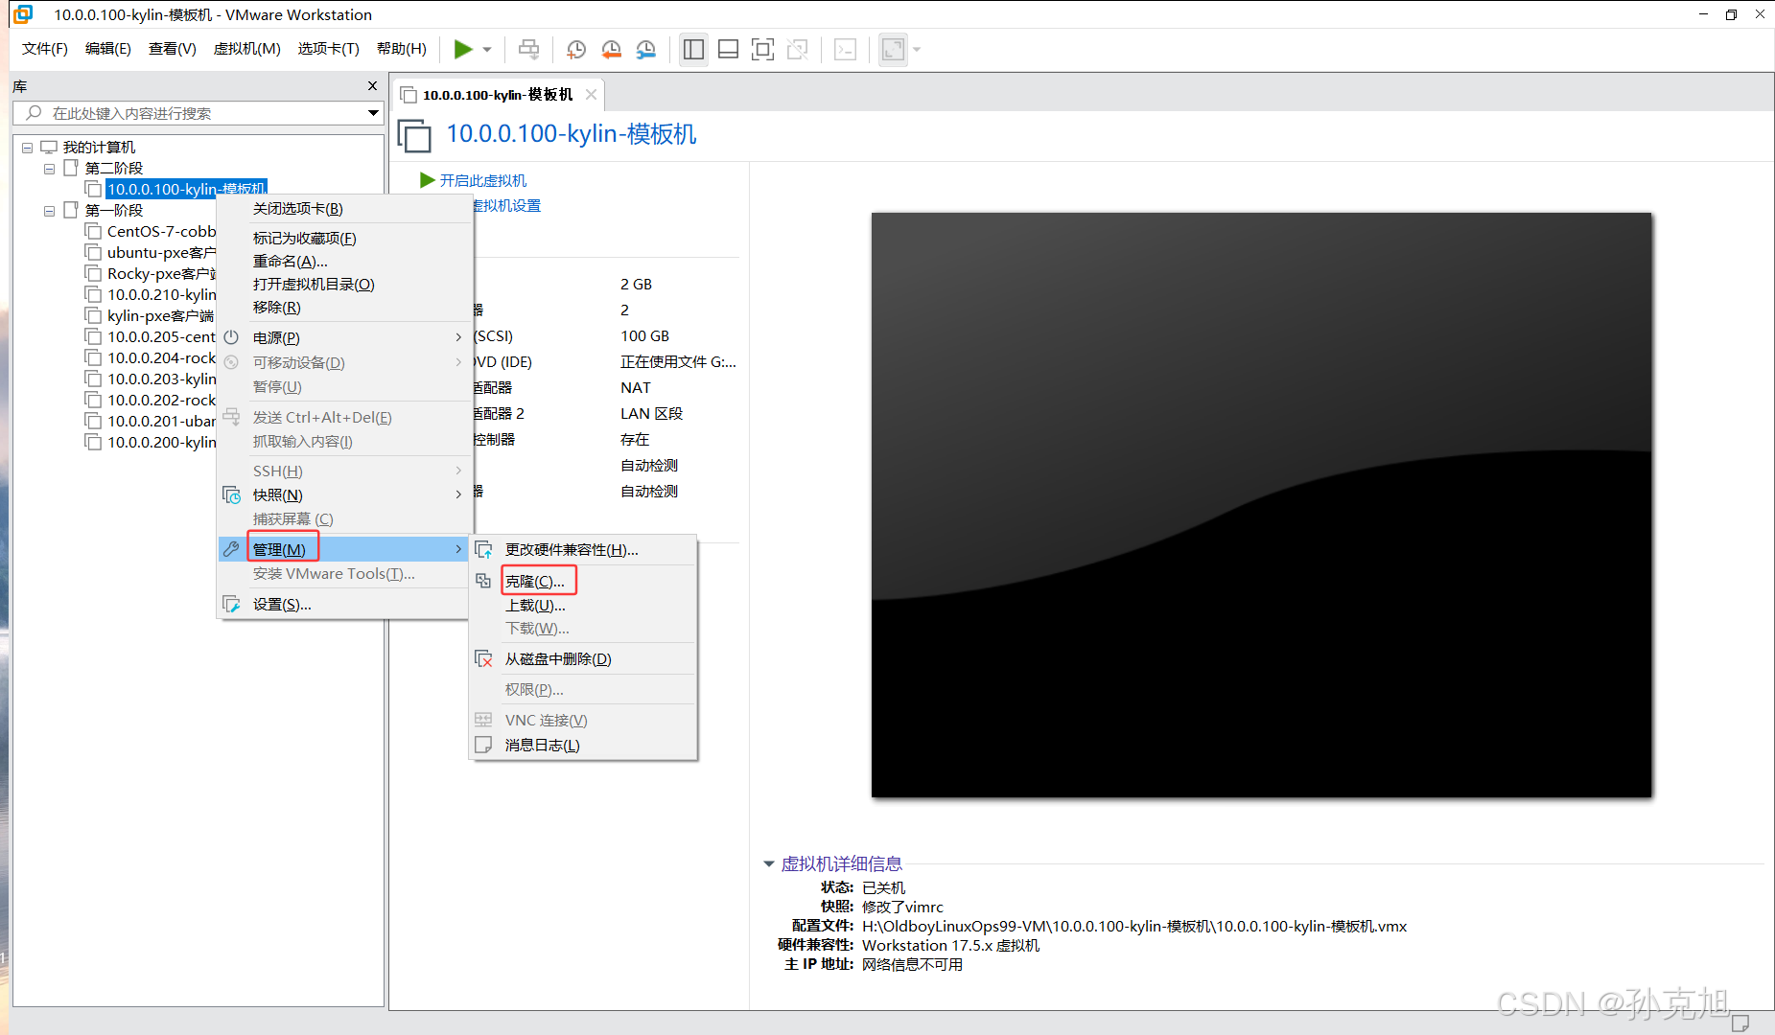Click the NAT network adapter value

coord(635,387)
